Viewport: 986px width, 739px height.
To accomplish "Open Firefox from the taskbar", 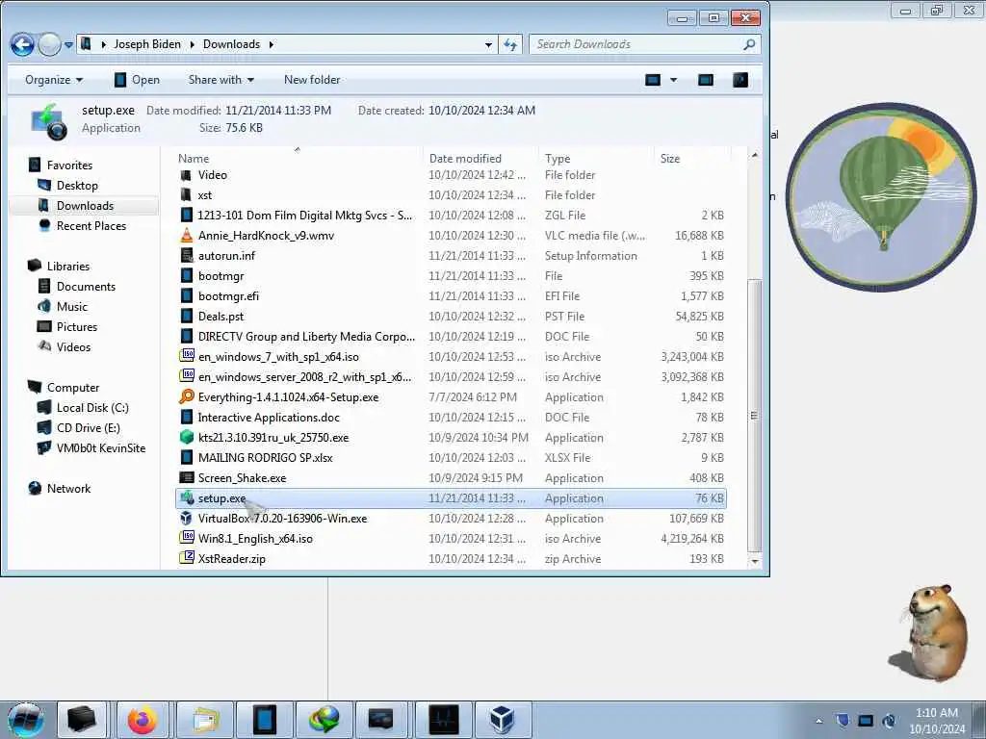I will (x=143, y=720).
